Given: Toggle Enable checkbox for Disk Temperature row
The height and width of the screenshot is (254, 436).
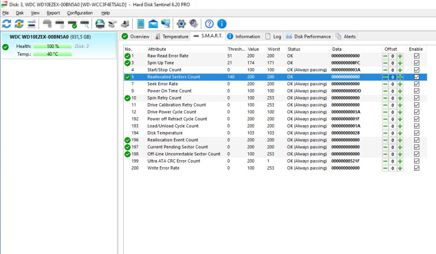Looking at the screenshot, I should tap(417, 133).
